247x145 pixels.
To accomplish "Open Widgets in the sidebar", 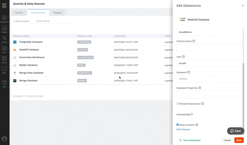I will [4, 29].
